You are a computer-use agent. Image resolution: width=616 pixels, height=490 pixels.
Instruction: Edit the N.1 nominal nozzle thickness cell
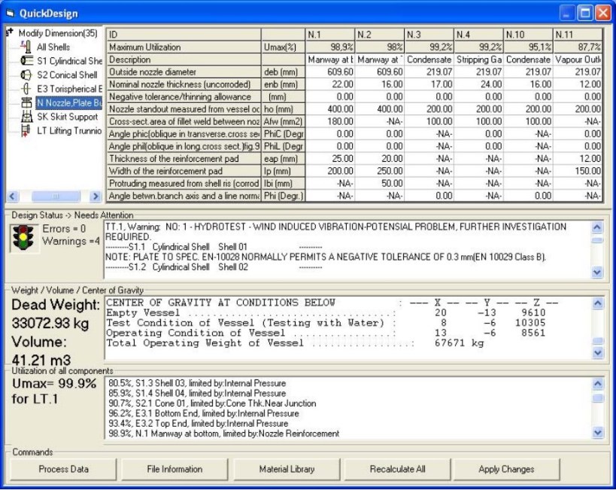pyautogui.click(x=329, y=85)
